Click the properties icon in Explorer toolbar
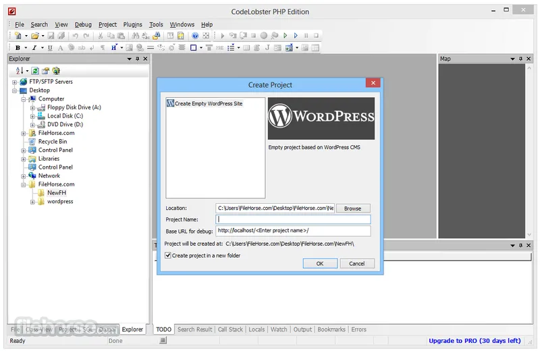This screenshot has height=351, width=540. point(45,71)
